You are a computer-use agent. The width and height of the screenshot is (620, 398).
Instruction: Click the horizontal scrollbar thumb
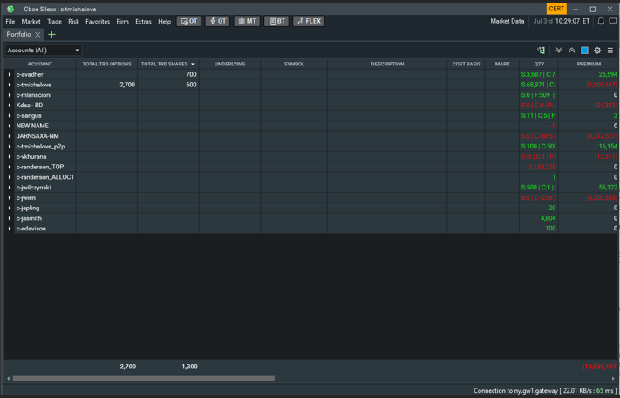tap(144, 379)
